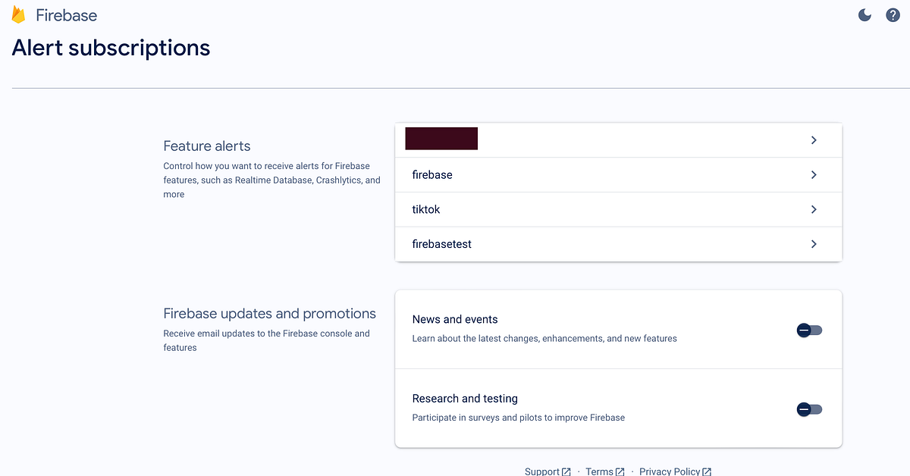Select the firebase project row

432,175
